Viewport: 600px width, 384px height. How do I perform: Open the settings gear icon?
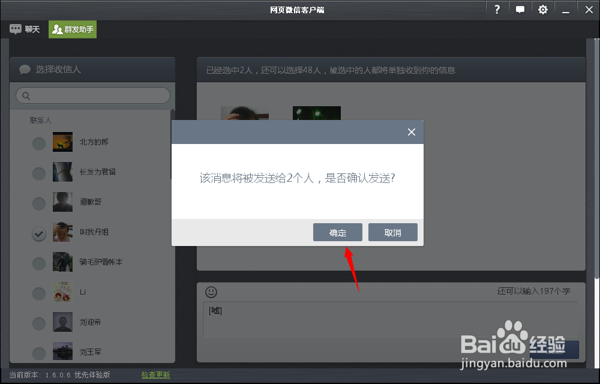(x=542, y=10)
